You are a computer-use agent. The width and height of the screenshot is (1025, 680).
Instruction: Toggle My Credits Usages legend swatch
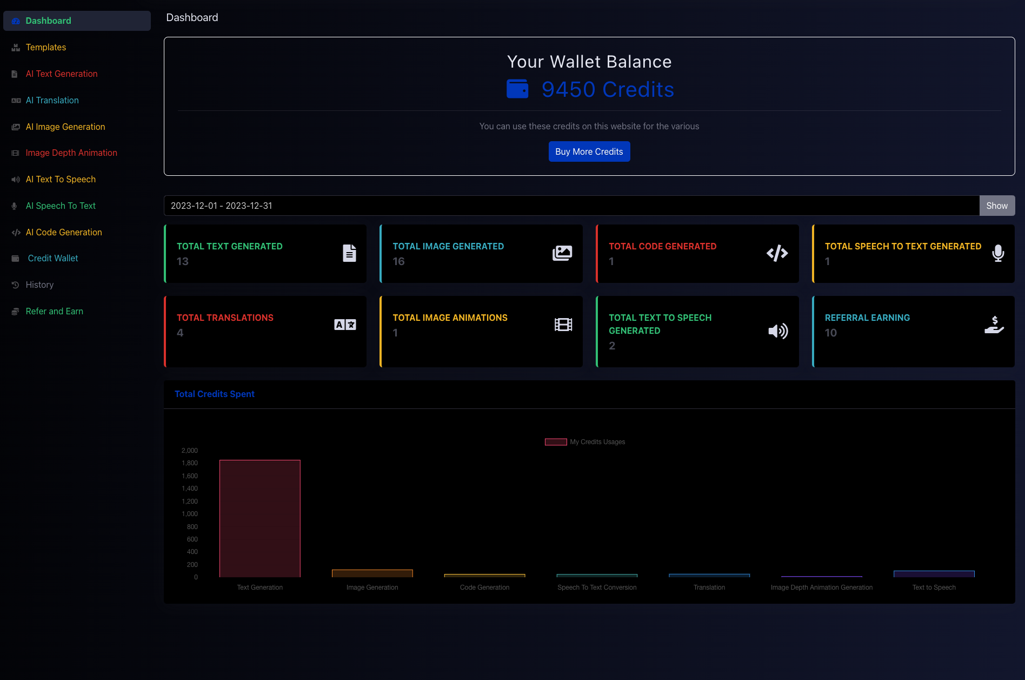(556, 442)
